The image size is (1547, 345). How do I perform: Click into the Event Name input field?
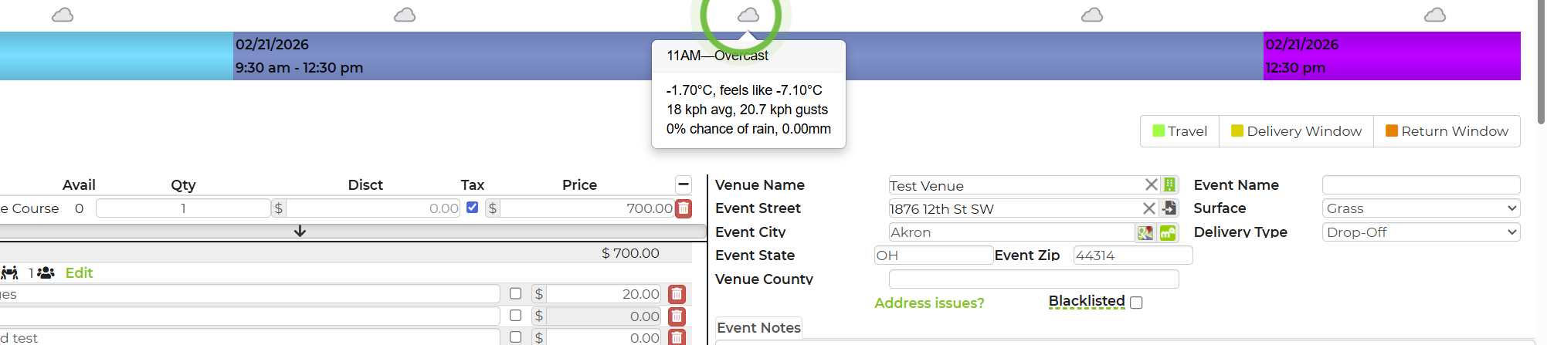tap(1420, 185)
